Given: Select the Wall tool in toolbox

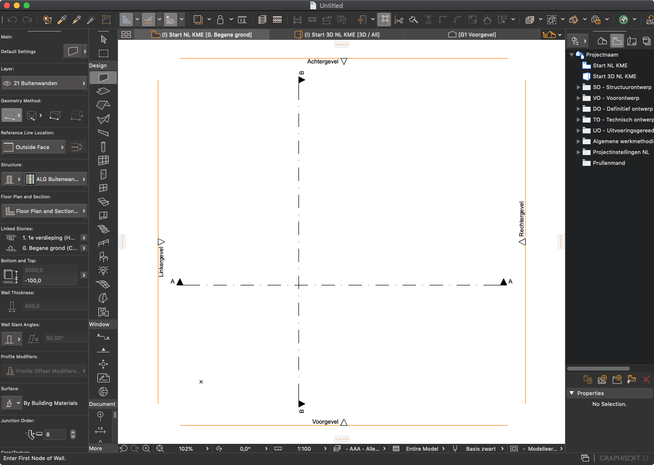Looking at the screenshot, I should pos(103,78).
